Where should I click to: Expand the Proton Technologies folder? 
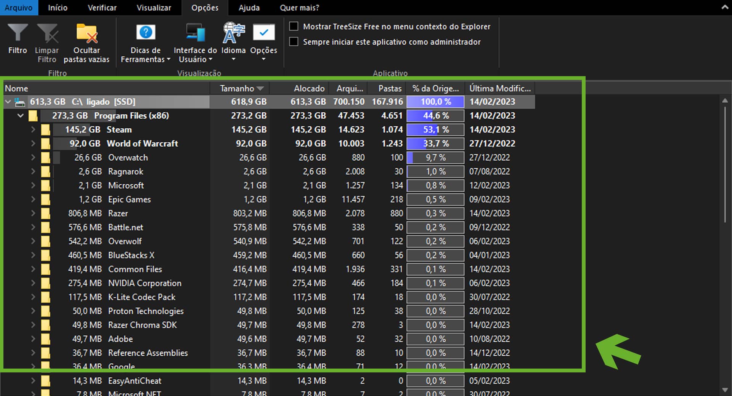point(33,311)
